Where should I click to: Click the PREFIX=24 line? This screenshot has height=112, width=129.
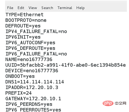click(x=18, y=93)
